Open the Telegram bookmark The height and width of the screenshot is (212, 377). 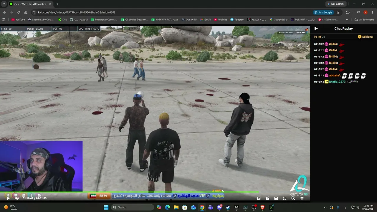[x=237, y=20]
